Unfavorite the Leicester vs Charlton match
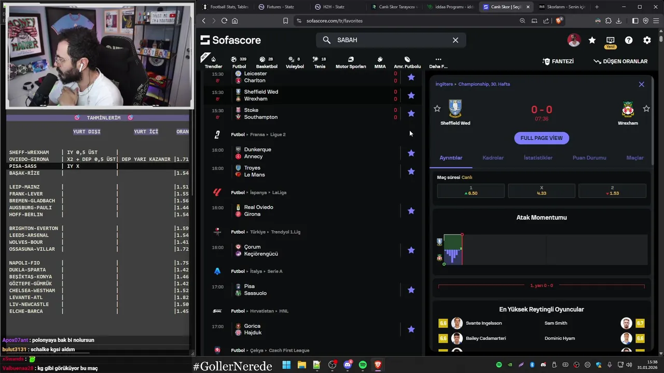The image size is (664, 373). [x=411, y=77]
